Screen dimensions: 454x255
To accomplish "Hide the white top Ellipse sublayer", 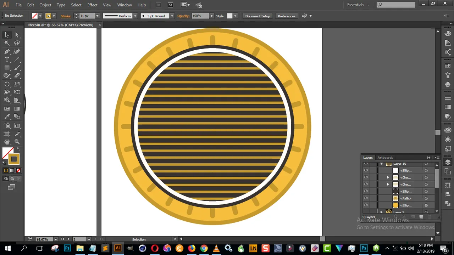I will pyautogui.click(x=366, y=170).
